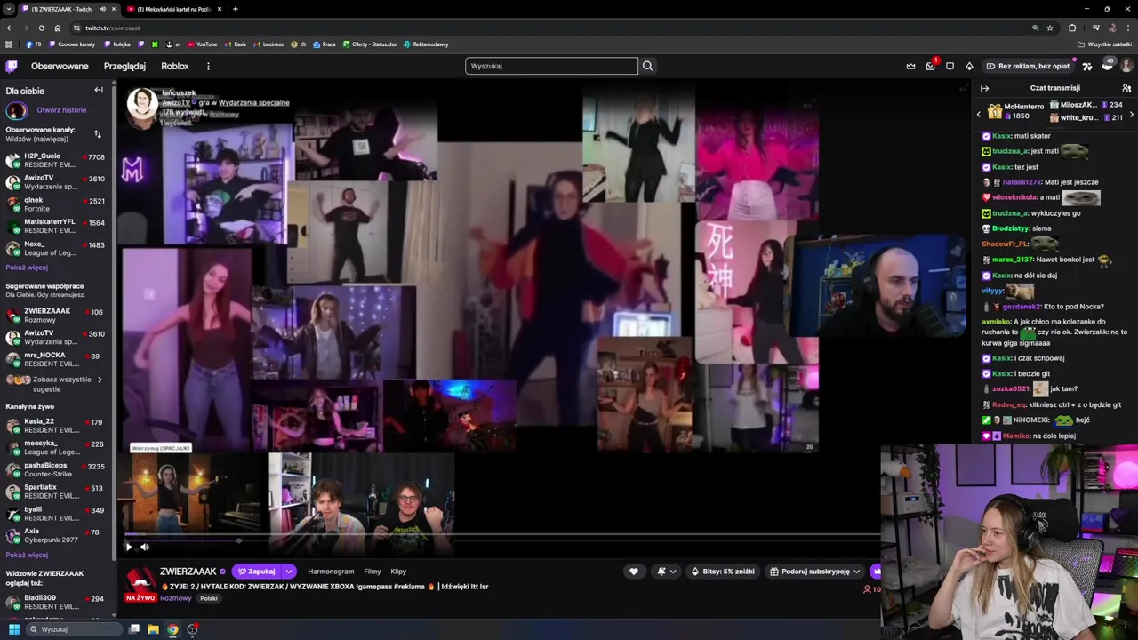Screen dimensions: 1138x640
Task: Switch to Filmy tab
Action: [x=373, y=572]
